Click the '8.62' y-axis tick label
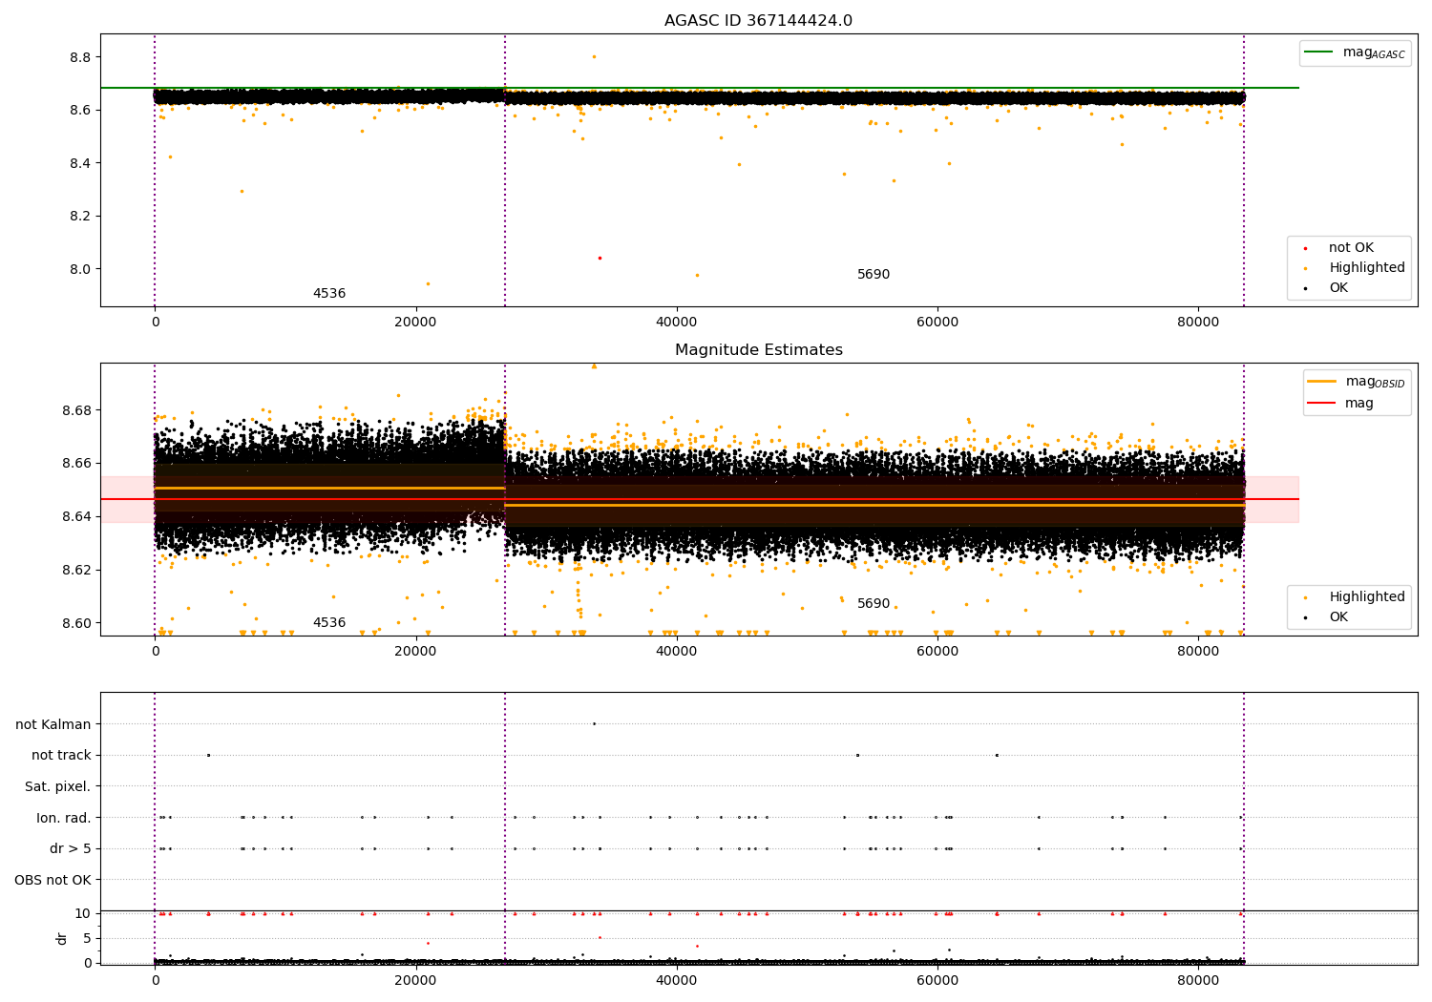 pyautogui.click(x=76, y=570)
